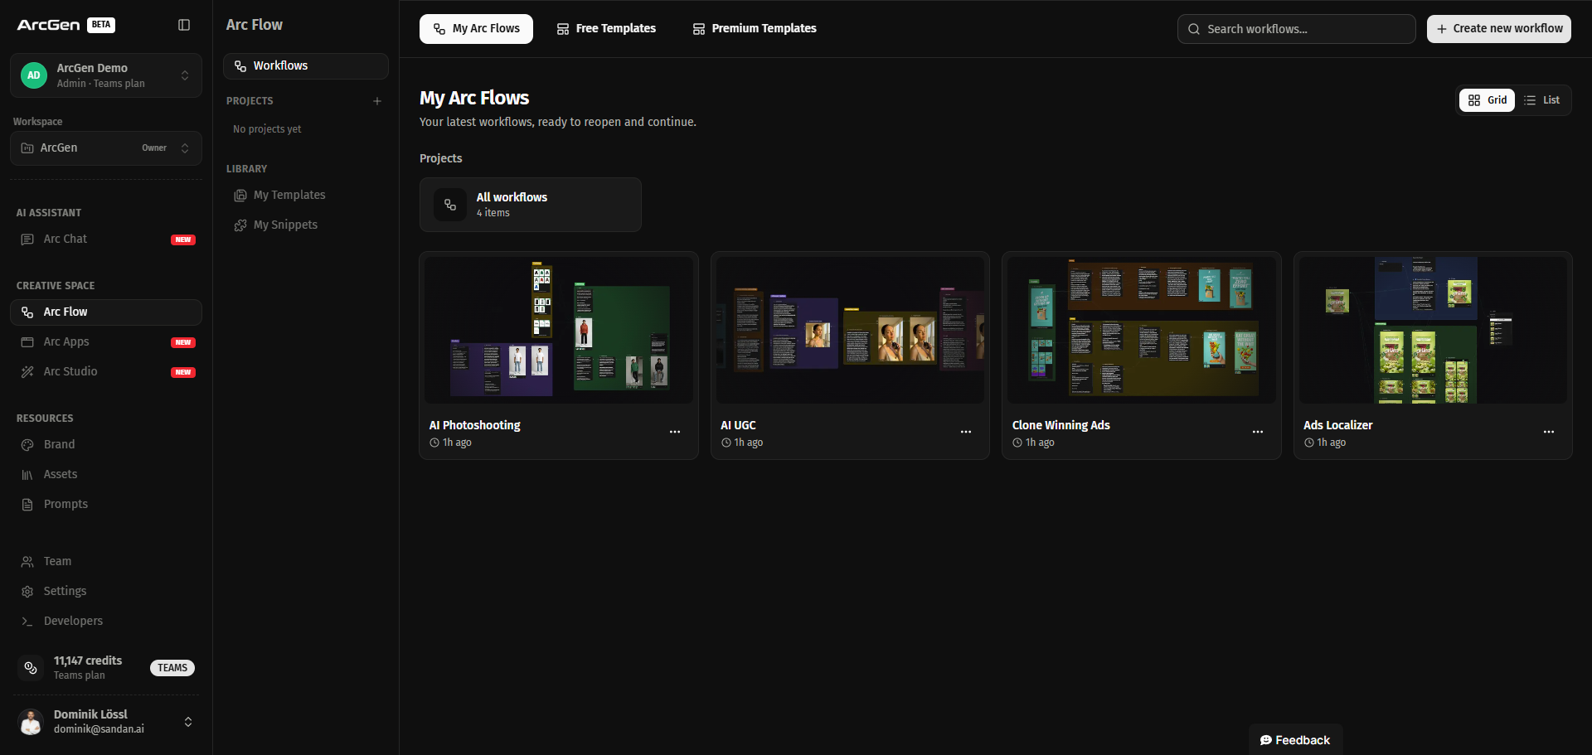Screen dimensions: 1592x755
Task: Switch to the My Arc Flows tab
Action: 476,29
